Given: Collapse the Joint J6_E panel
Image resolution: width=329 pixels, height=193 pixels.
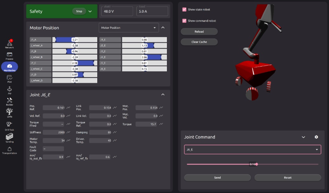Looking at the screenshot, I should click(163, 95).
